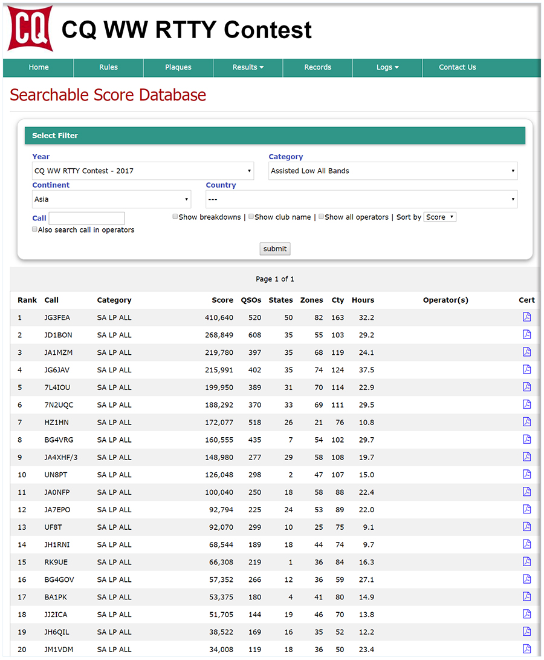Open certificate PDF icon for JD1BON
Image resolution: width=544 pixels, height=660 pixels.
pyautogui.click(x=526, y=335)
